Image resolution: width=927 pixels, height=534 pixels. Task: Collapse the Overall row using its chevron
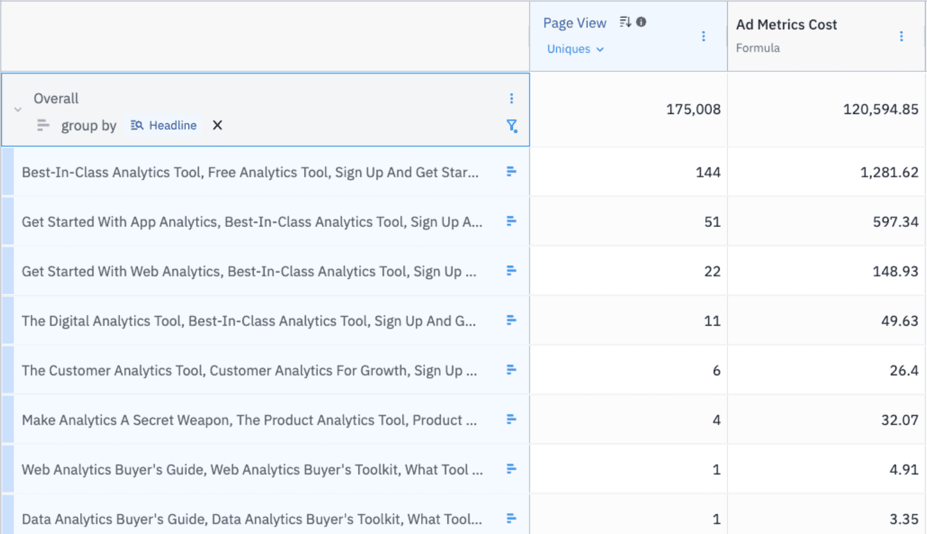17,109
